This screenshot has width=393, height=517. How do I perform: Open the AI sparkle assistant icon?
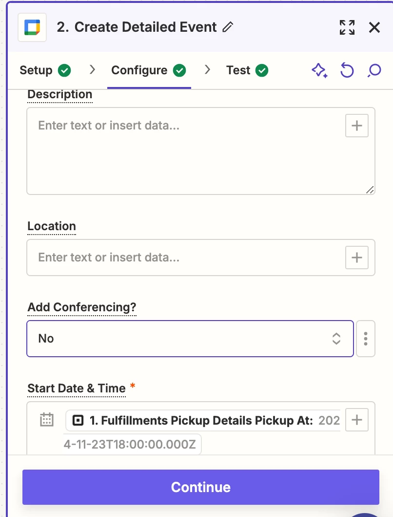pos(319,71)
